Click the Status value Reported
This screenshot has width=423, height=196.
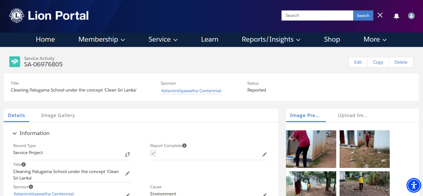tap(257, 90)
